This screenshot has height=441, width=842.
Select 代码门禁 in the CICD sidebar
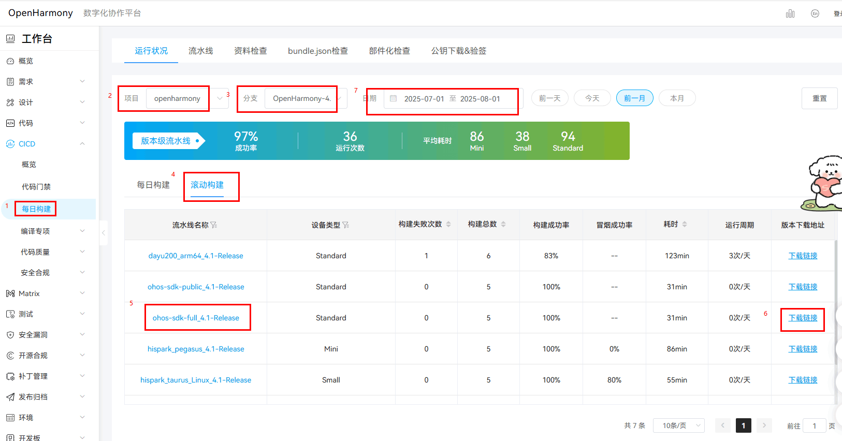coord(36,186)
